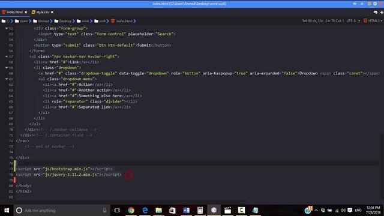Collapse code fold at line 57
Viewport: 384px width, 216px height.
[x=7, y=56]
